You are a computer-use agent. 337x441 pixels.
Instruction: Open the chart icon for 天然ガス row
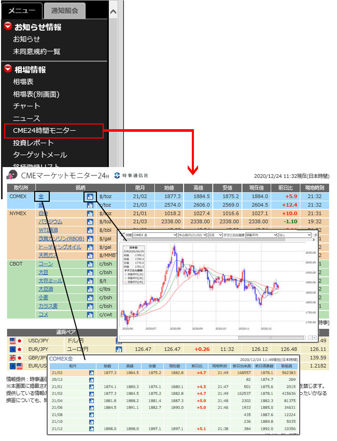tap(90, 256)
